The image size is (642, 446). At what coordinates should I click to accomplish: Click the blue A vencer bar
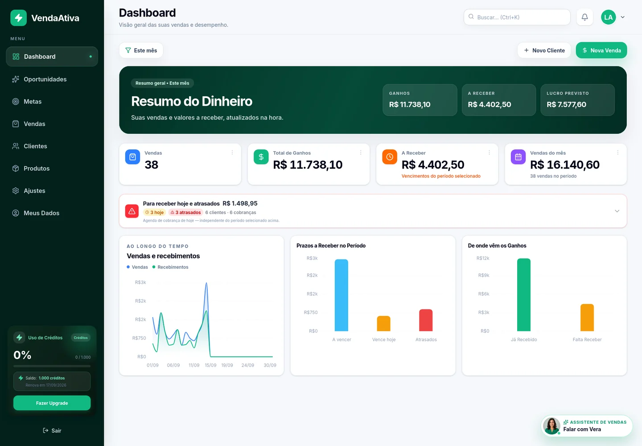[x=342, y=295]
